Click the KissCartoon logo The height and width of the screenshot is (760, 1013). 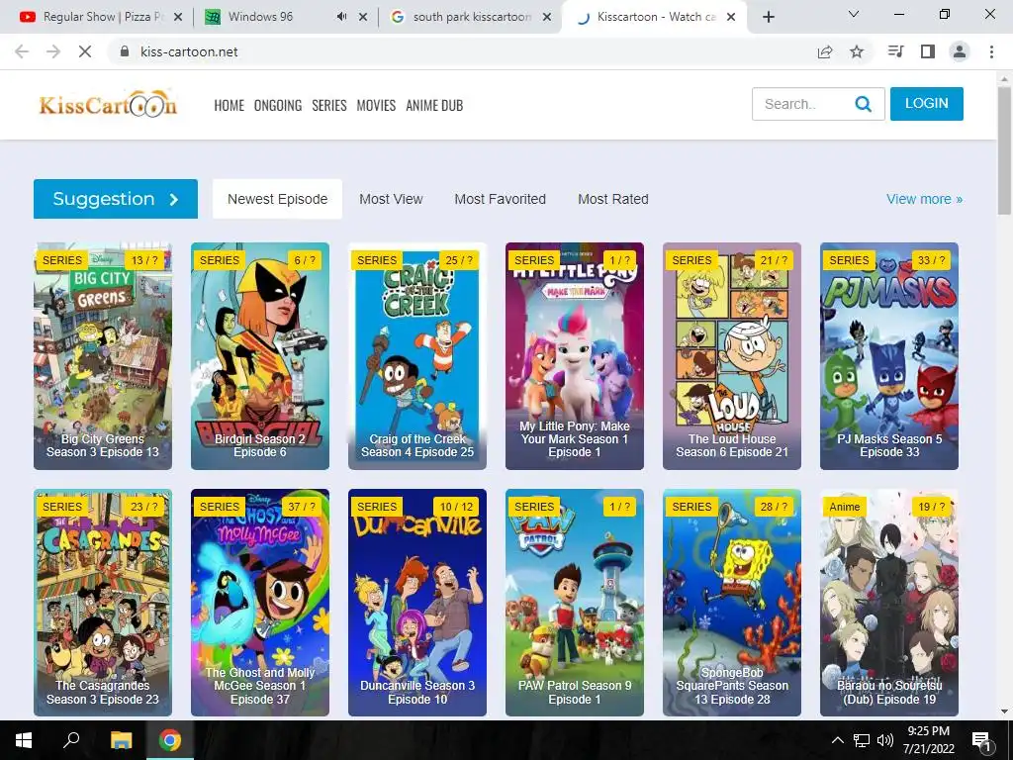108,103
